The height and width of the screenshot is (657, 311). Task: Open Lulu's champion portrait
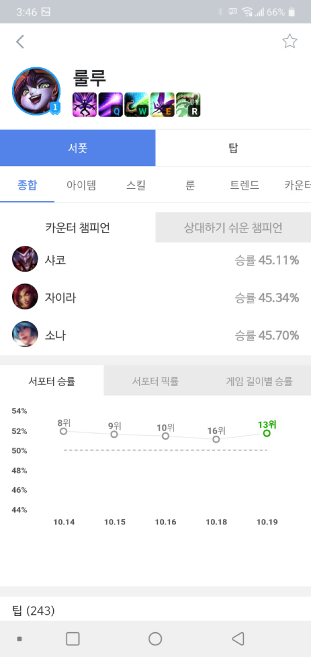tap(36, 91)
